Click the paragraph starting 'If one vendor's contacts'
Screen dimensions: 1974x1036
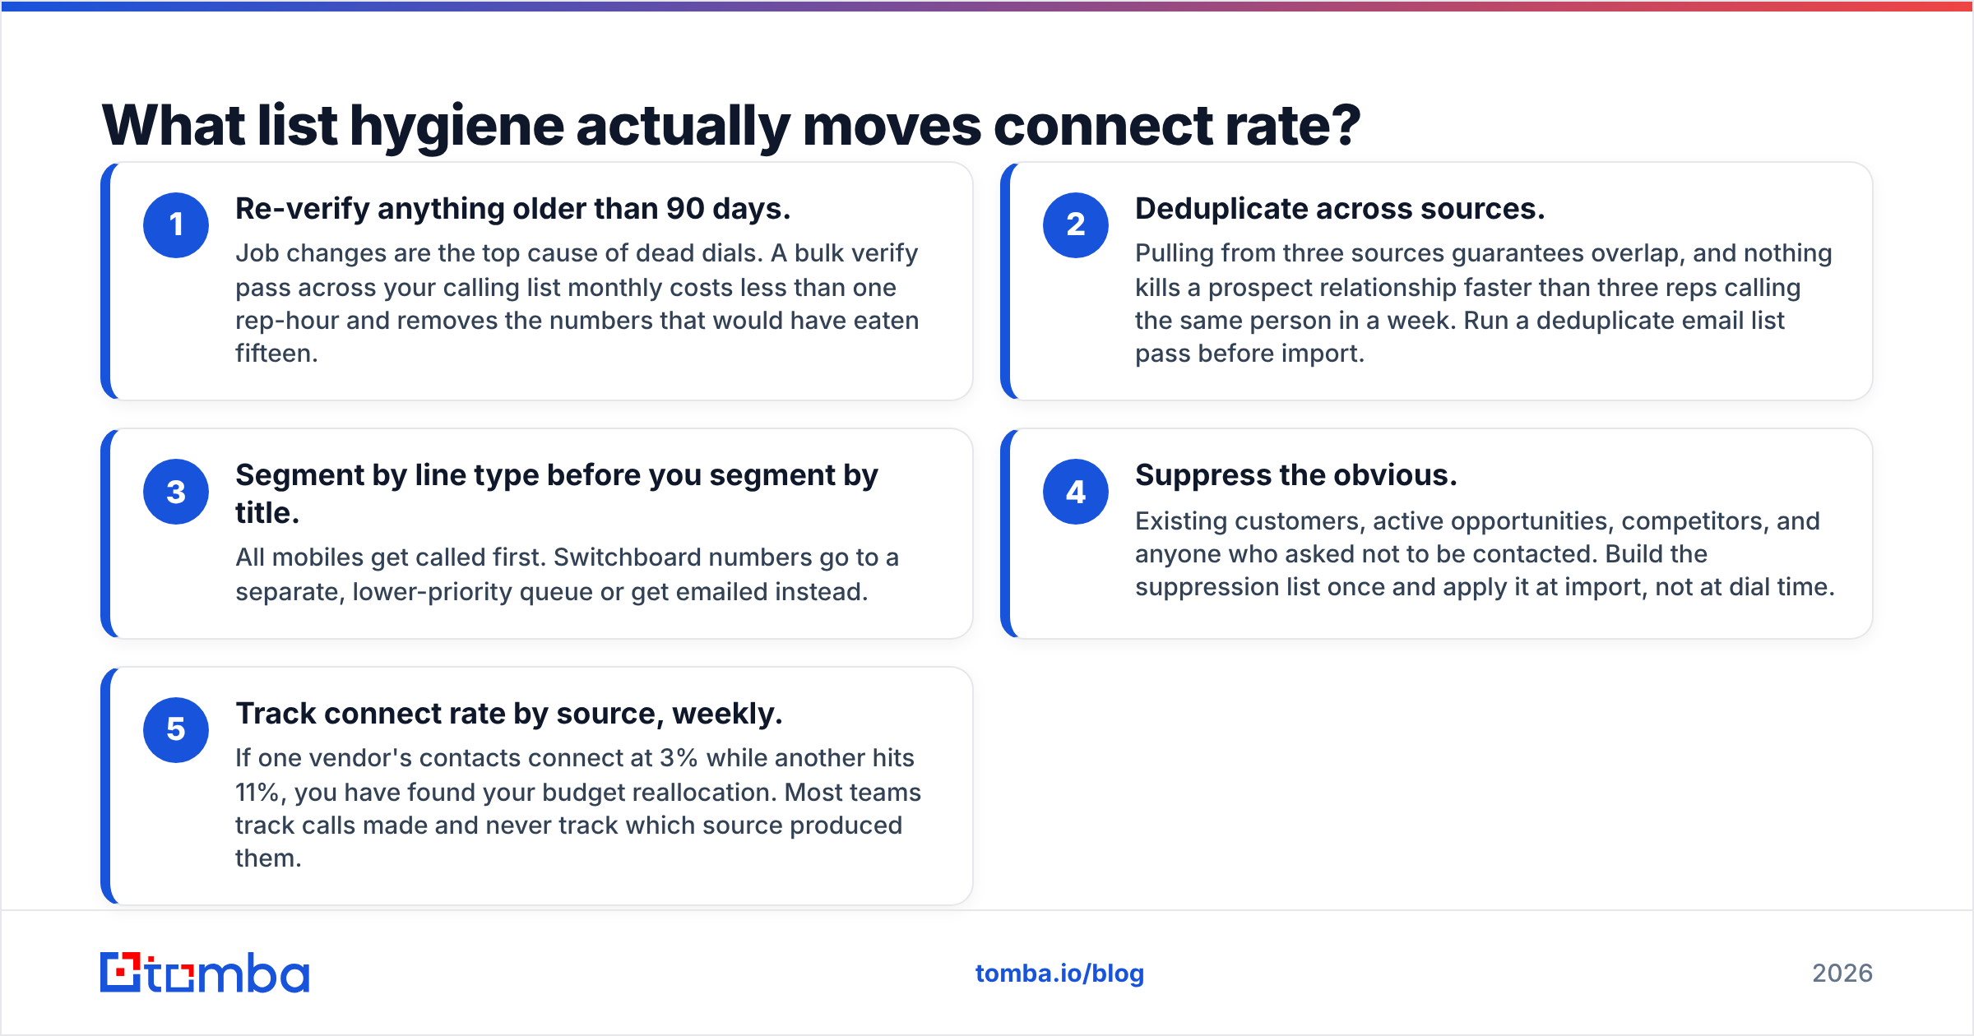(578, 808)
